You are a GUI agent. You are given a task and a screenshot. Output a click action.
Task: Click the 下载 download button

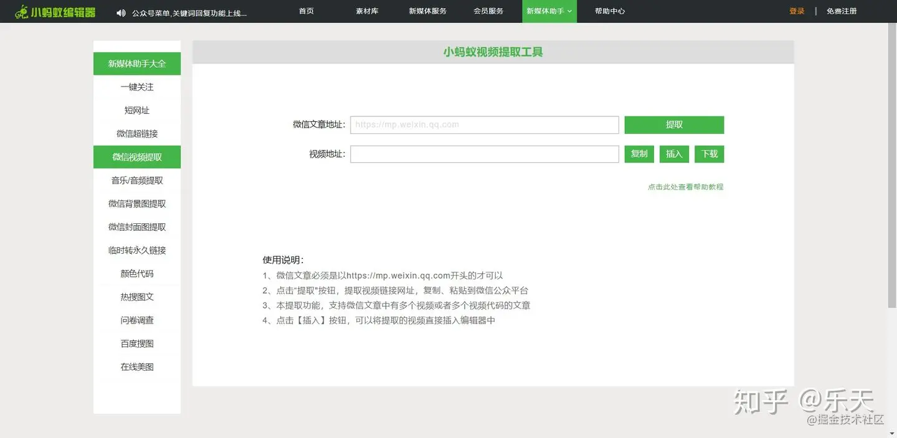pos(709,154)
